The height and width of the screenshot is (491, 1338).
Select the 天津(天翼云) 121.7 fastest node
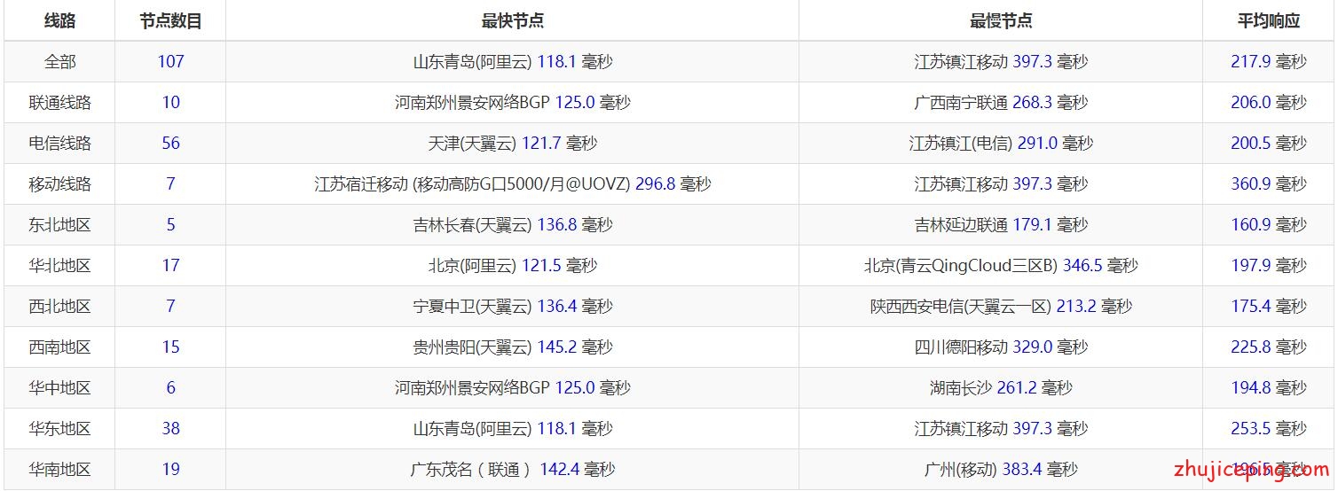[x=512, y=144]
